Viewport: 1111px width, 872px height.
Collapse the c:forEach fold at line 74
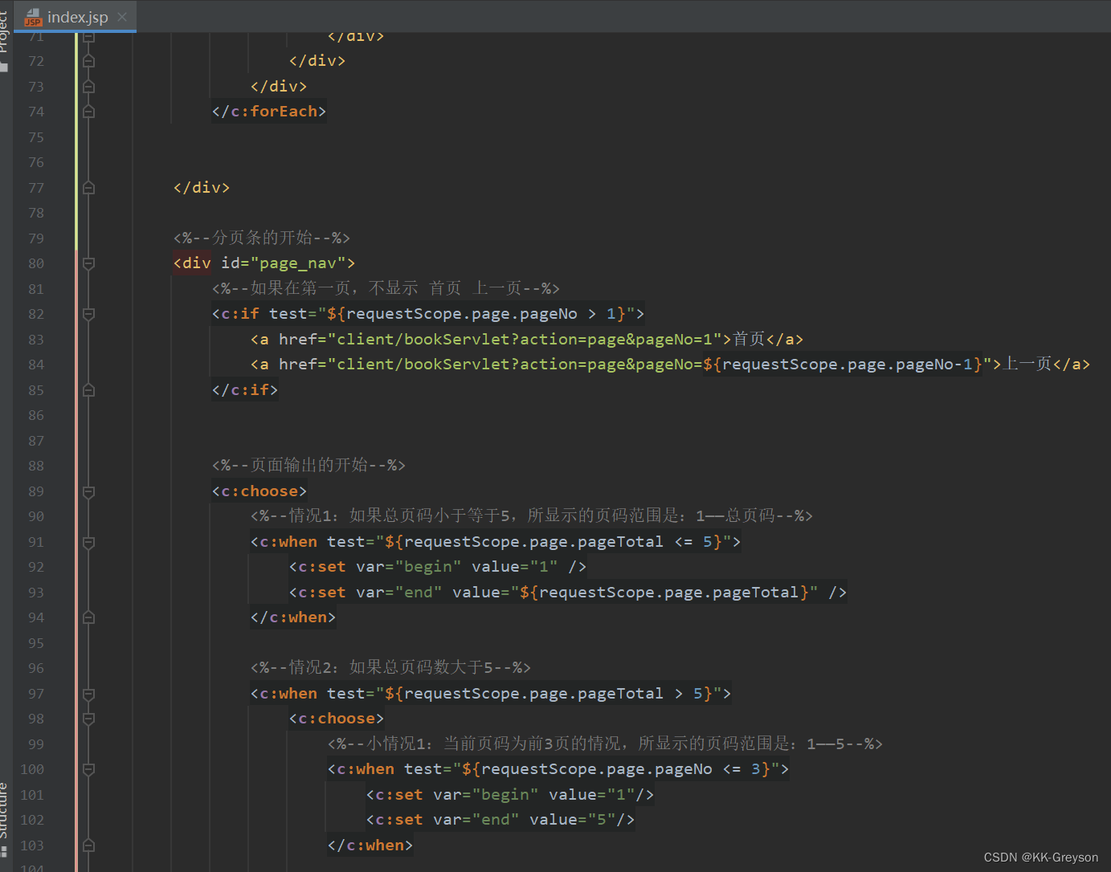pyautogui.click(x=89, y=112)
